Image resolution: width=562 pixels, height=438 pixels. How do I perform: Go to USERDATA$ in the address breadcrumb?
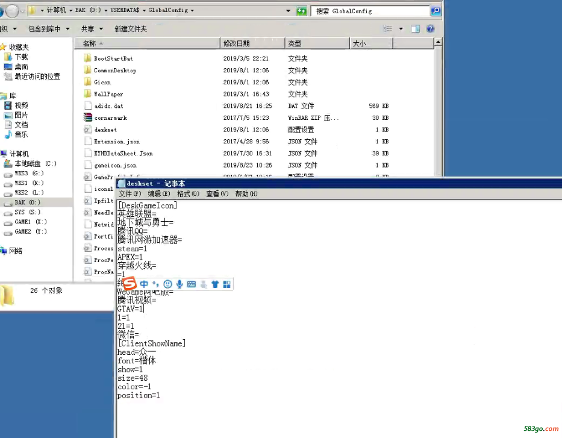point(125,10)
